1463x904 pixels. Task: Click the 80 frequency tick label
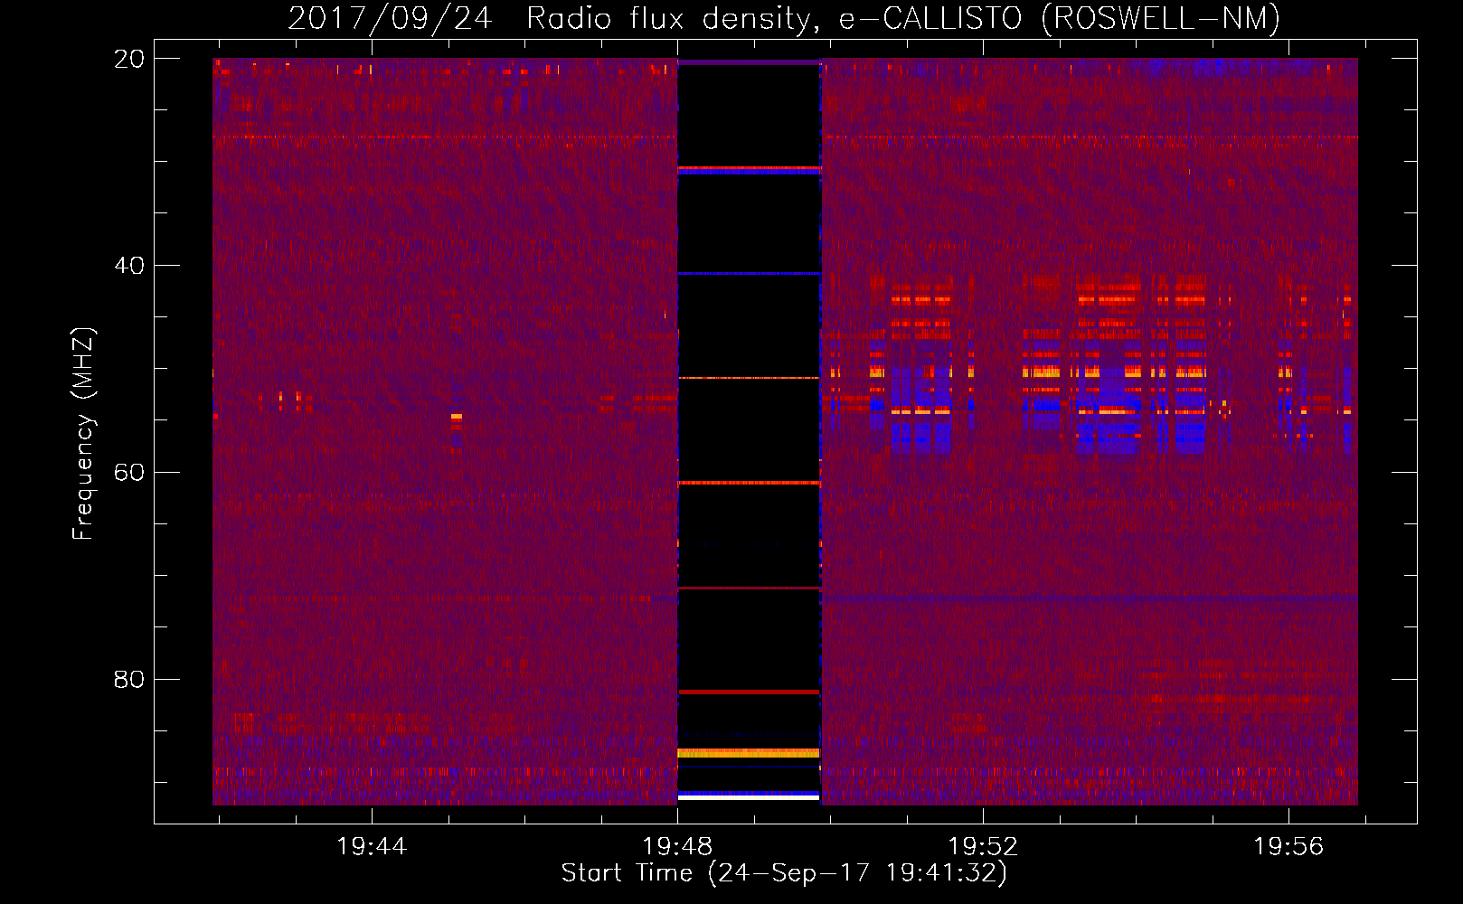coord(129,679)
